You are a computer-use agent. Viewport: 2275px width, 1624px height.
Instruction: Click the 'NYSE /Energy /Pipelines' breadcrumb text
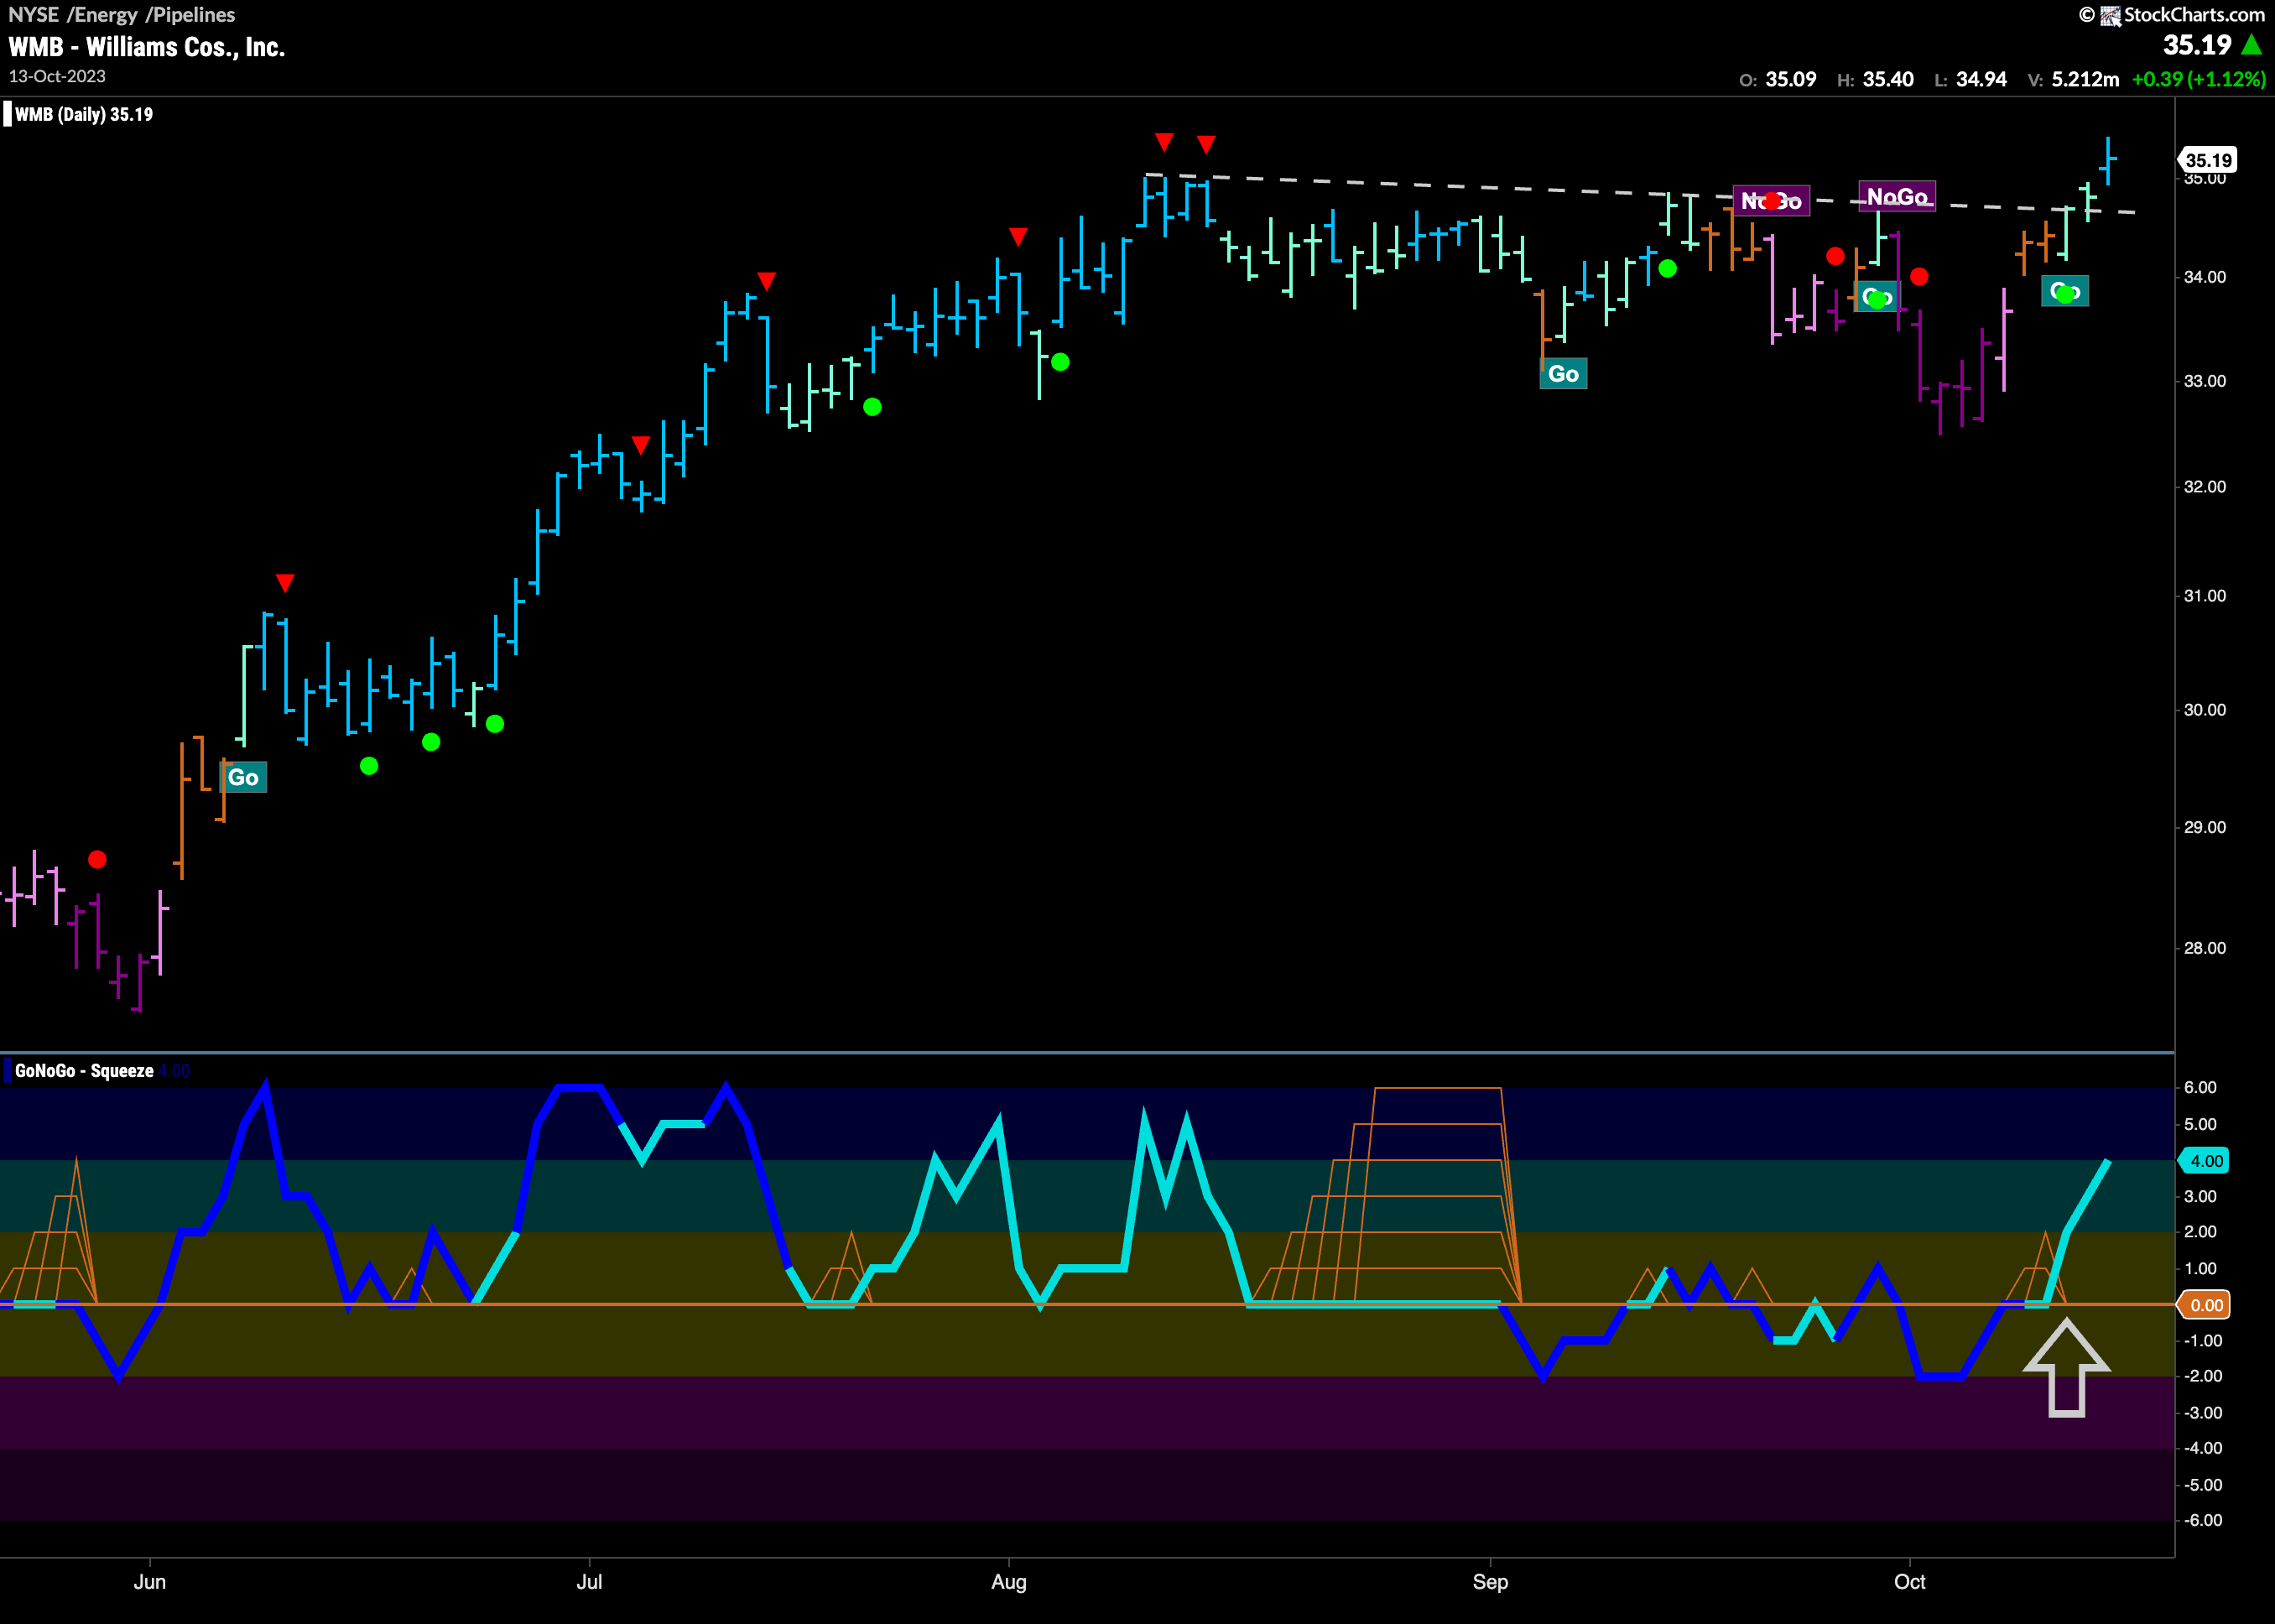pos(122,15)
